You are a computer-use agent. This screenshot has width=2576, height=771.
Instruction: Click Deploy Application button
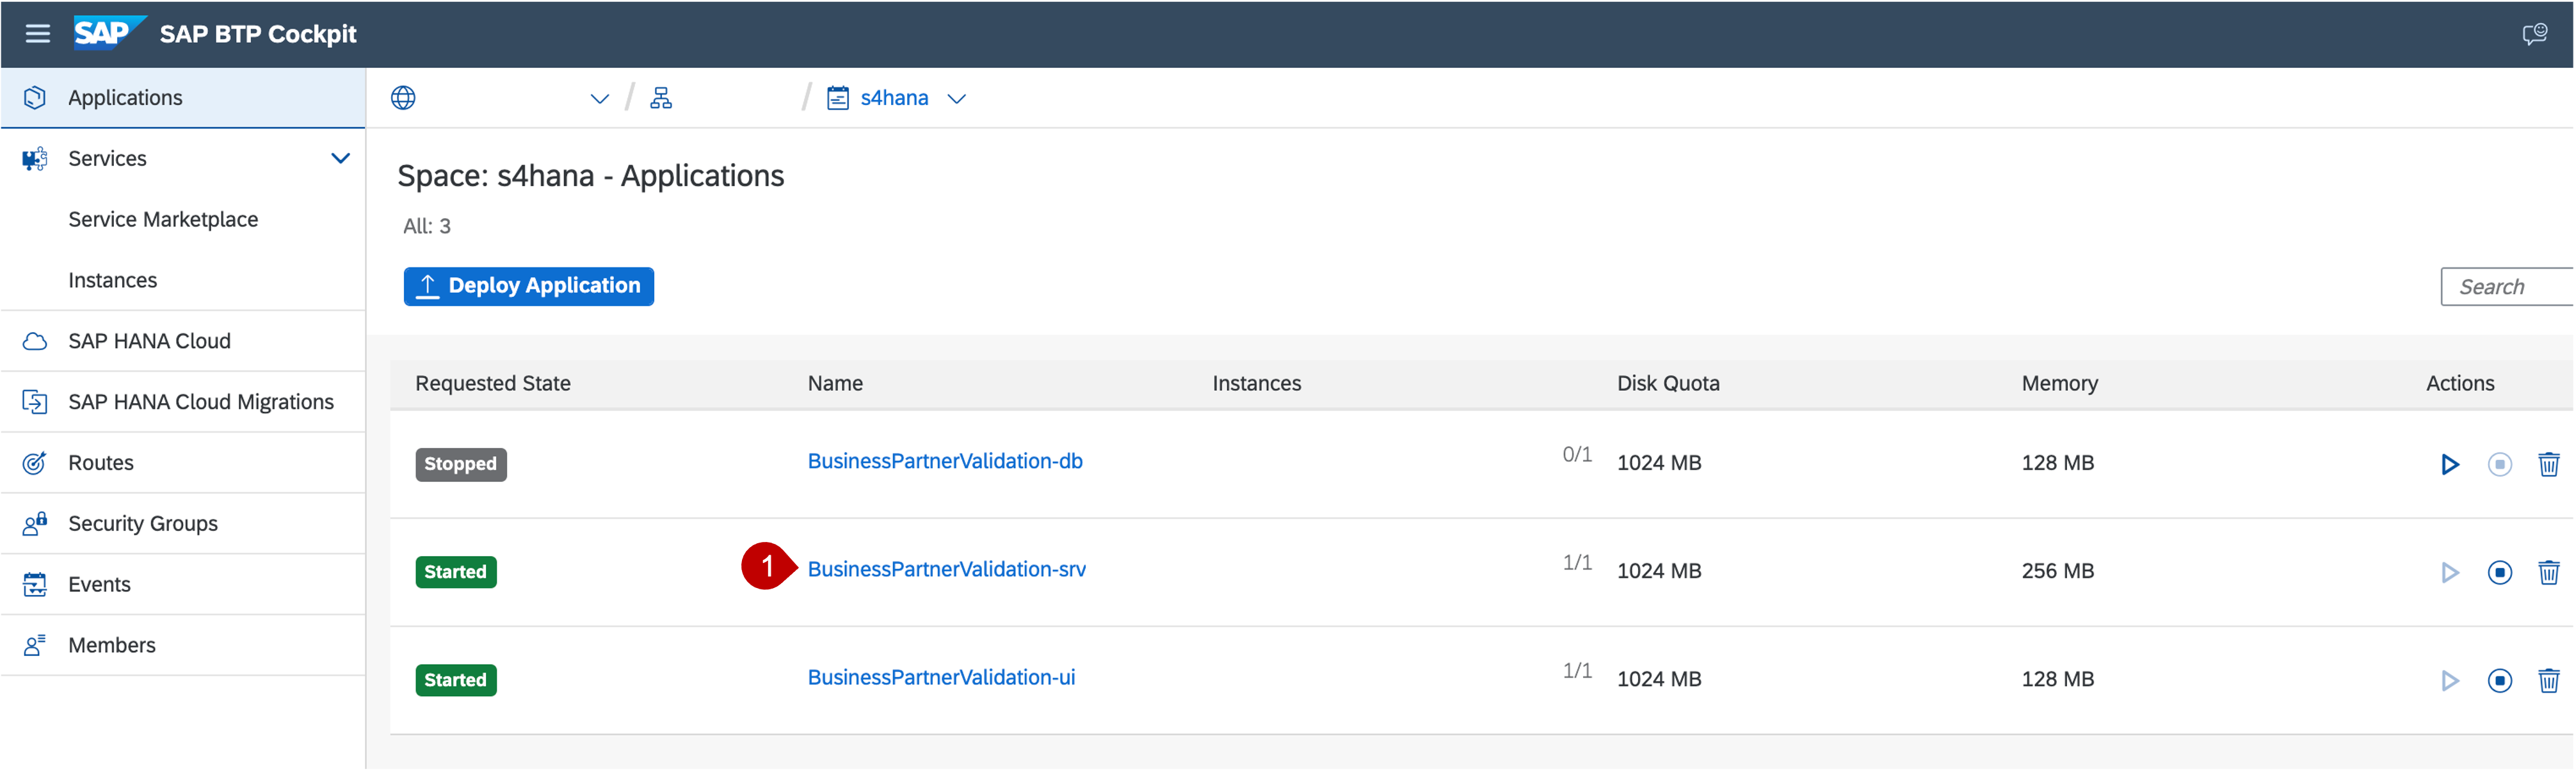click(528, 286)
